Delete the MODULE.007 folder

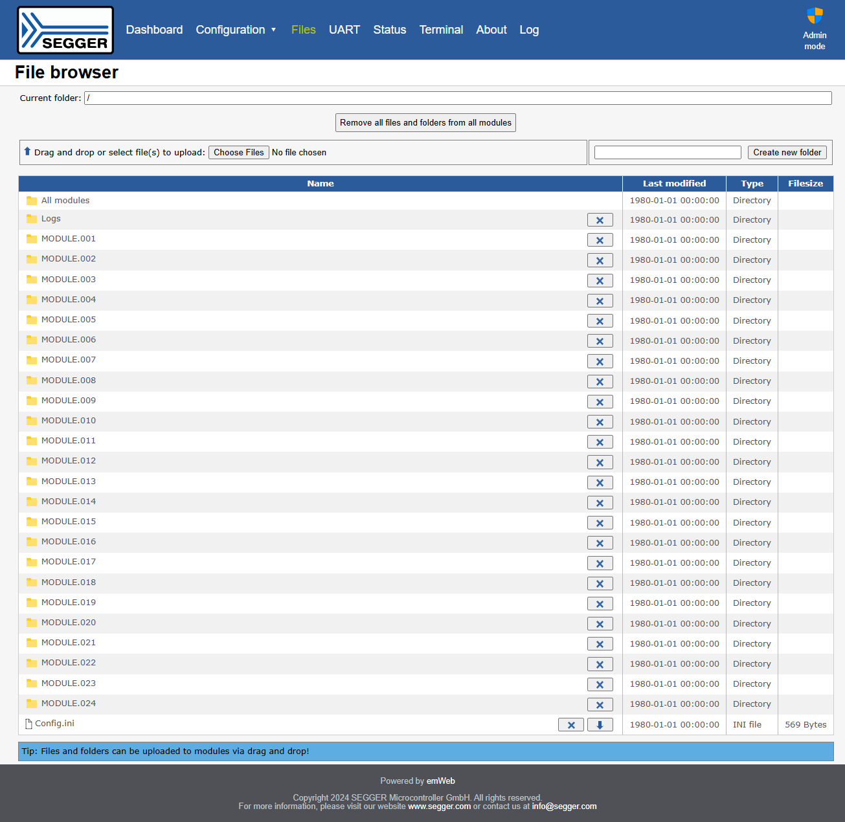[600, 361]
